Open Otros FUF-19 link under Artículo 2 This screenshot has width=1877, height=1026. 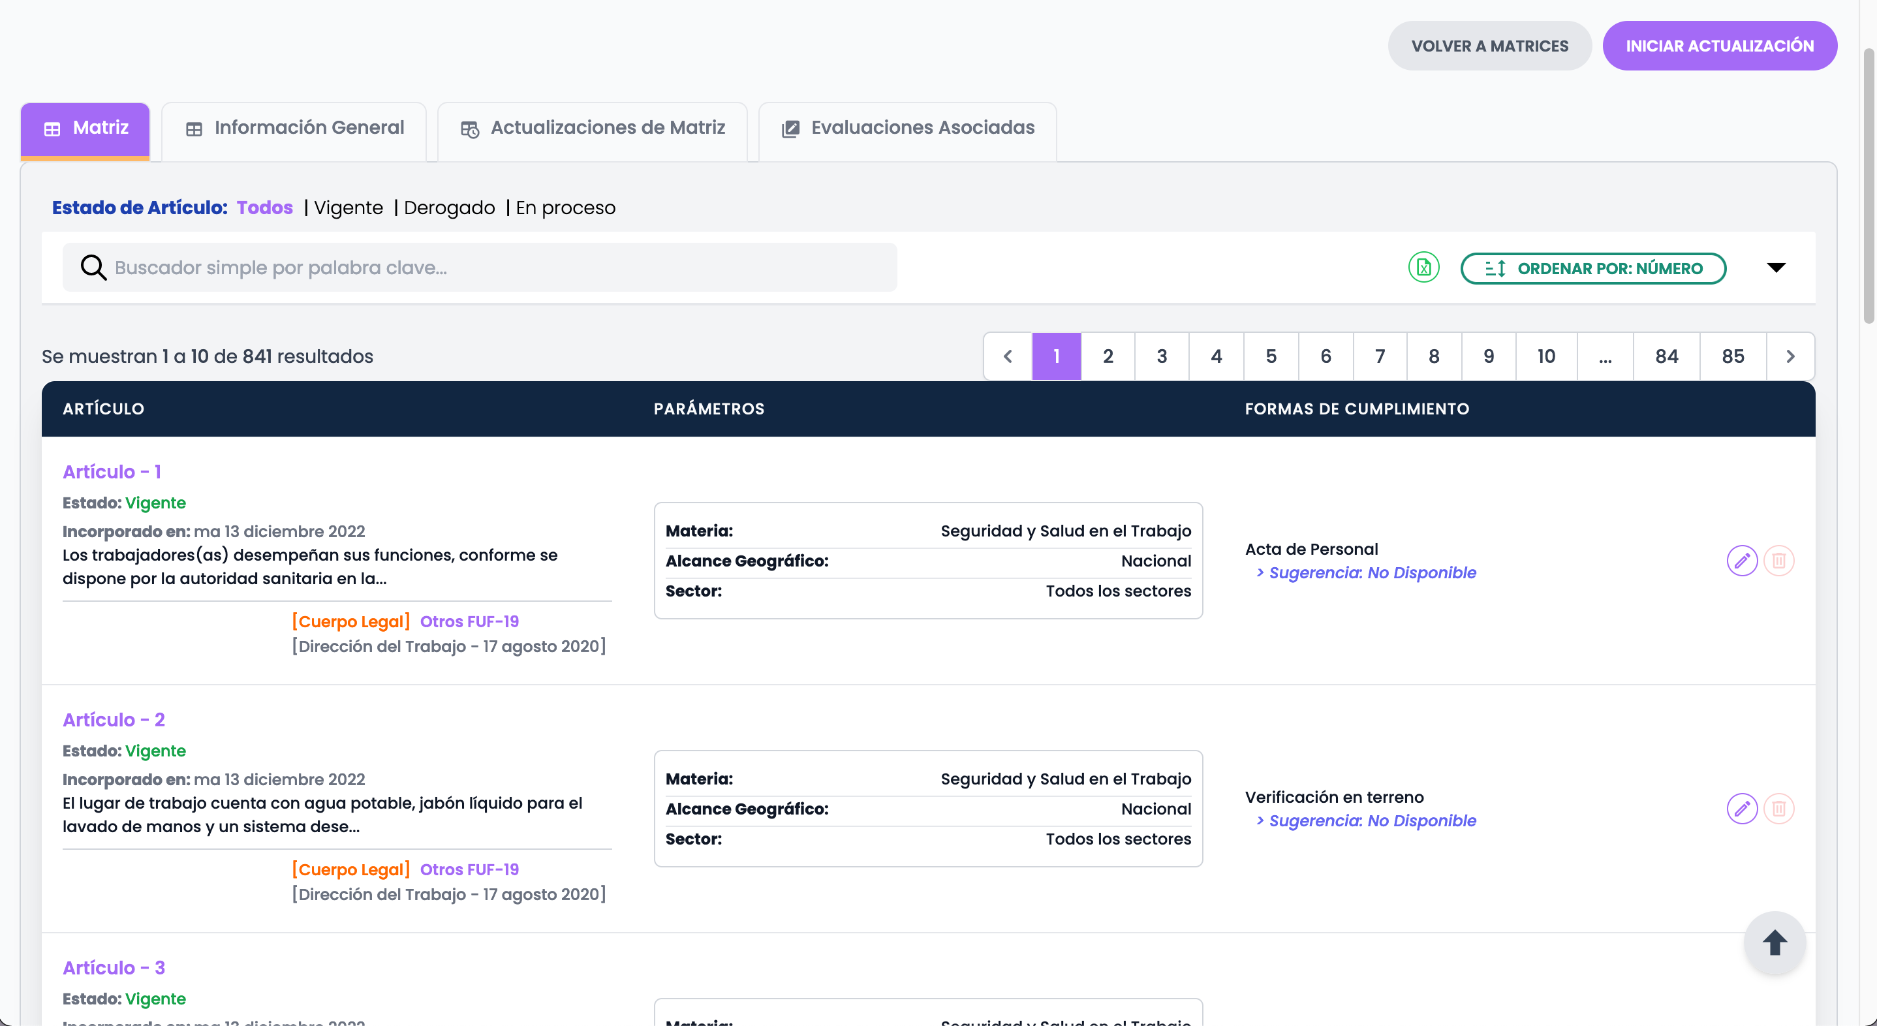469,869
